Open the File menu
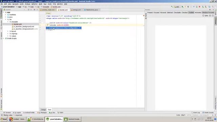Viewport: 217px width, 122px height. click(2, 4)
